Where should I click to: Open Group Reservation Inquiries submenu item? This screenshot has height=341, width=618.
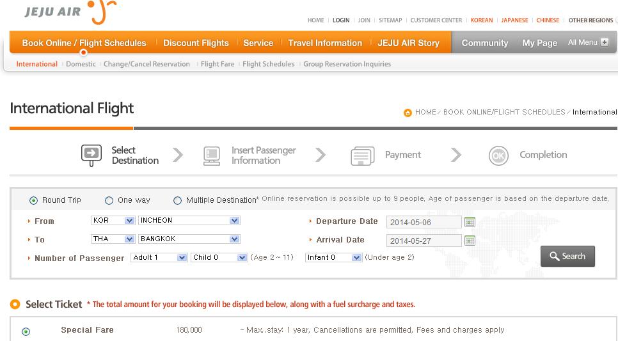click(347, 64)
